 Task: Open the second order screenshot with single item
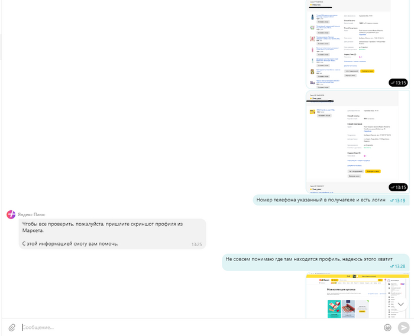tap(357, 142)
